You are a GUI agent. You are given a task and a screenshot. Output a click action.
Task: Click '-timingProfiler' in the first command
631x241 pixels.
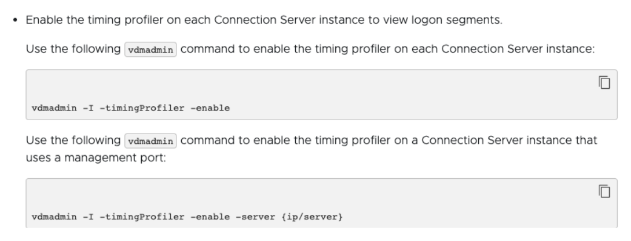(x=142, y=108)
